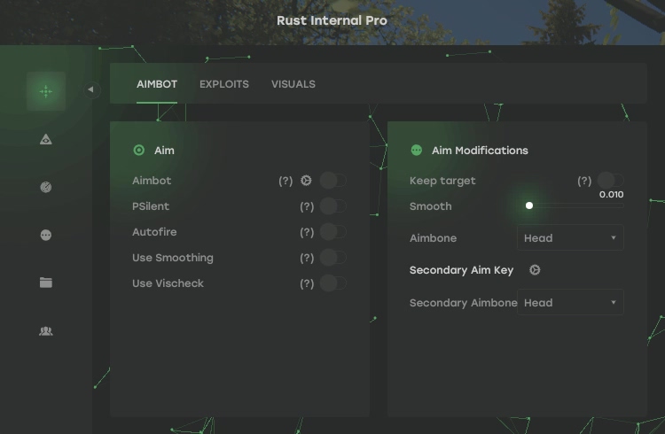The image size is (665, 434).
Task: Open Aimbot gear settings icon
Action: [306, 181]
